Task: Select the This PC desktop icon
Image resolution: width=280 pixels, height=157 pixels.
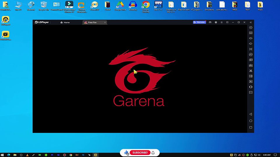Action: pyautogui.click(x=18, y=6)
